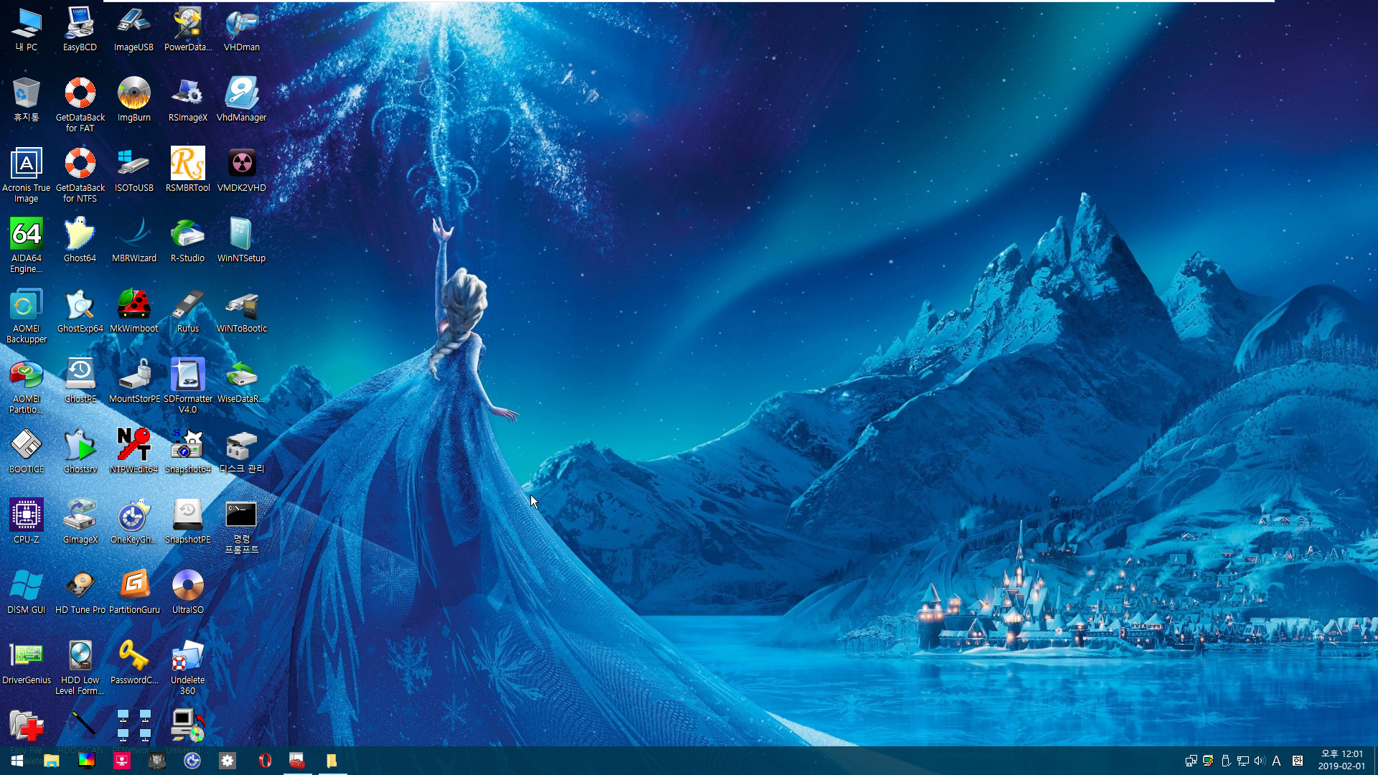Open the settings gear taskbar icon
Screen dimensions: 1378x775
(x=228, y=761)
